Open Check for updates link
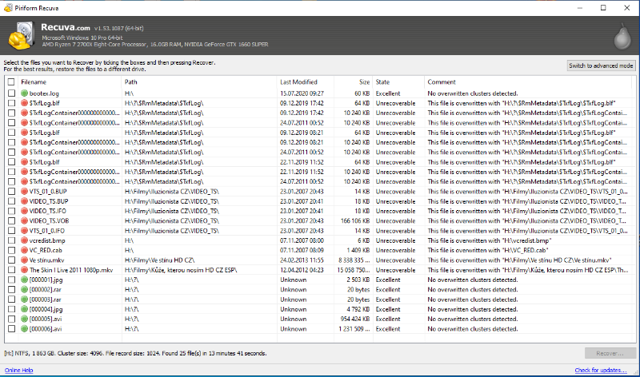The image size is (640, 377). point(601,370)
